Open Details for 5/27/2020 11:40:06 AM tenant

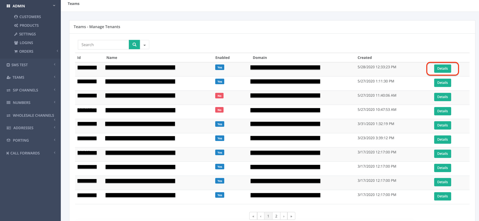tap(443, 97)
